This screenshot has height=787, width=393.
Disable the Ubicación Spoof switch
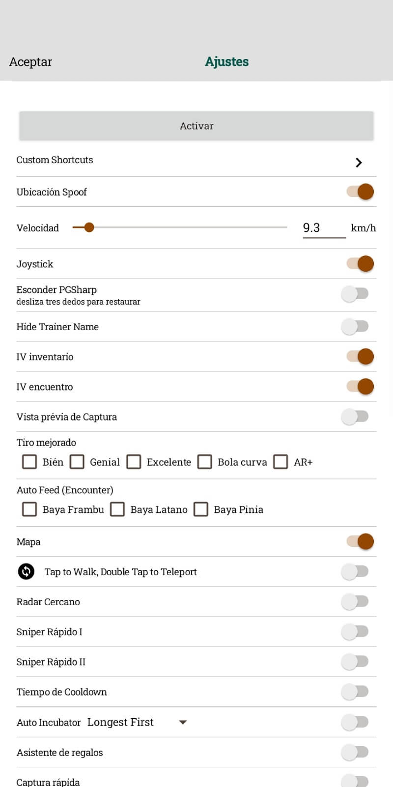(x=360, y=192)
